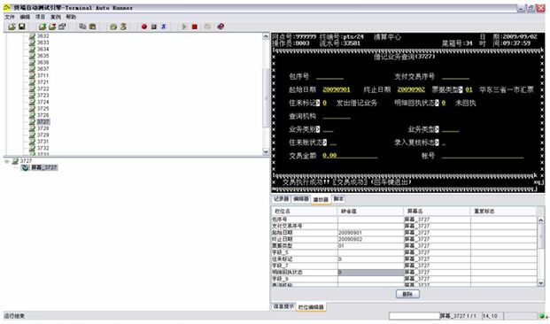Click the open folder toolbar icon

[x=12, y=27]
